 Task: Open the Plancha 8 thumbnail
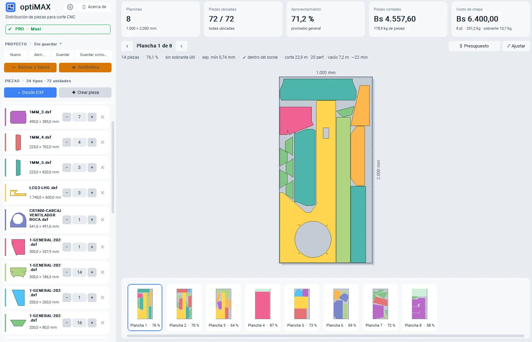point(419,308)
